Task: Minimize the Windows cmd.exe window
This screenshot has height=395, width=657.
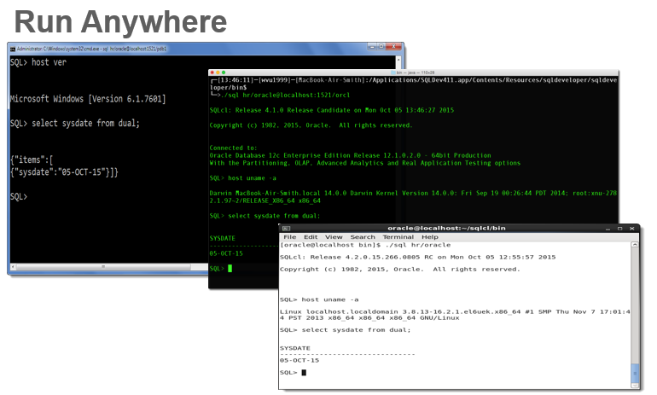Action: pos(372,46)
